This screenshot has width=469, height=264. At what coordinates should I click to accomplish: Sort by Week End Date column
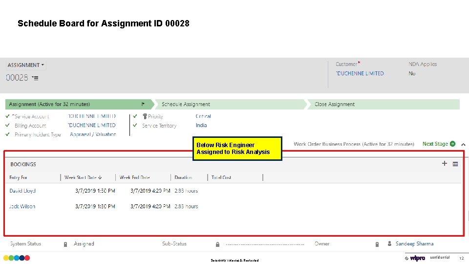[135, 177]
